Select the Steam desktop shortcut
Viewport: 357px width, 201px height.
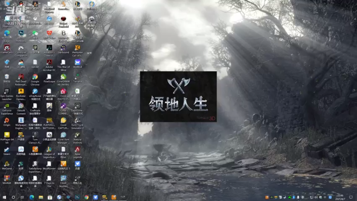(x=7, y=151)
